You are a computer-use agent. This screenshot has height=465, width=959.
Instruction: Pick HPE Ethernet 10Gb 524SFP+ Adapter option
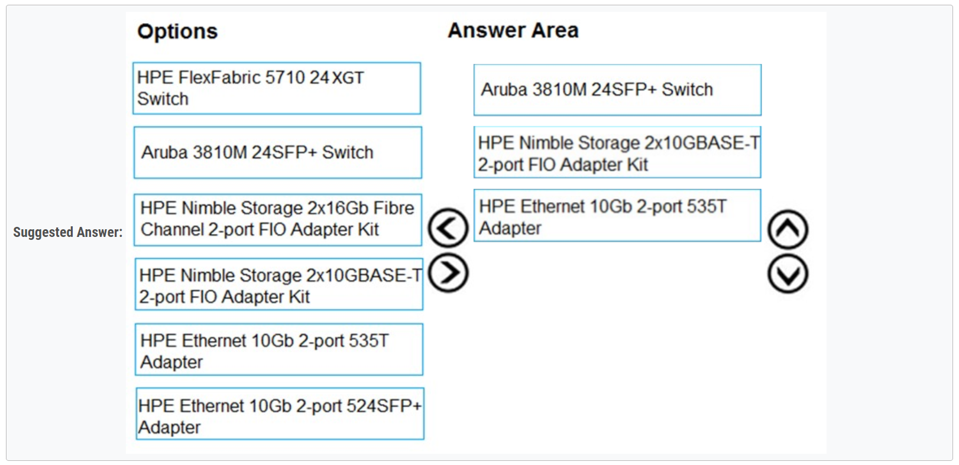coord(280,415)
